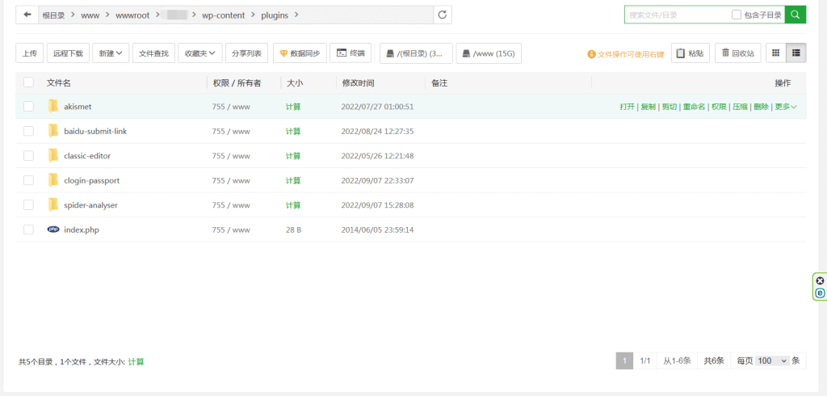This screenshot has height=396, width=827.
Task: Check the clogin-passport row checkbox
Action: pos(28,180)
